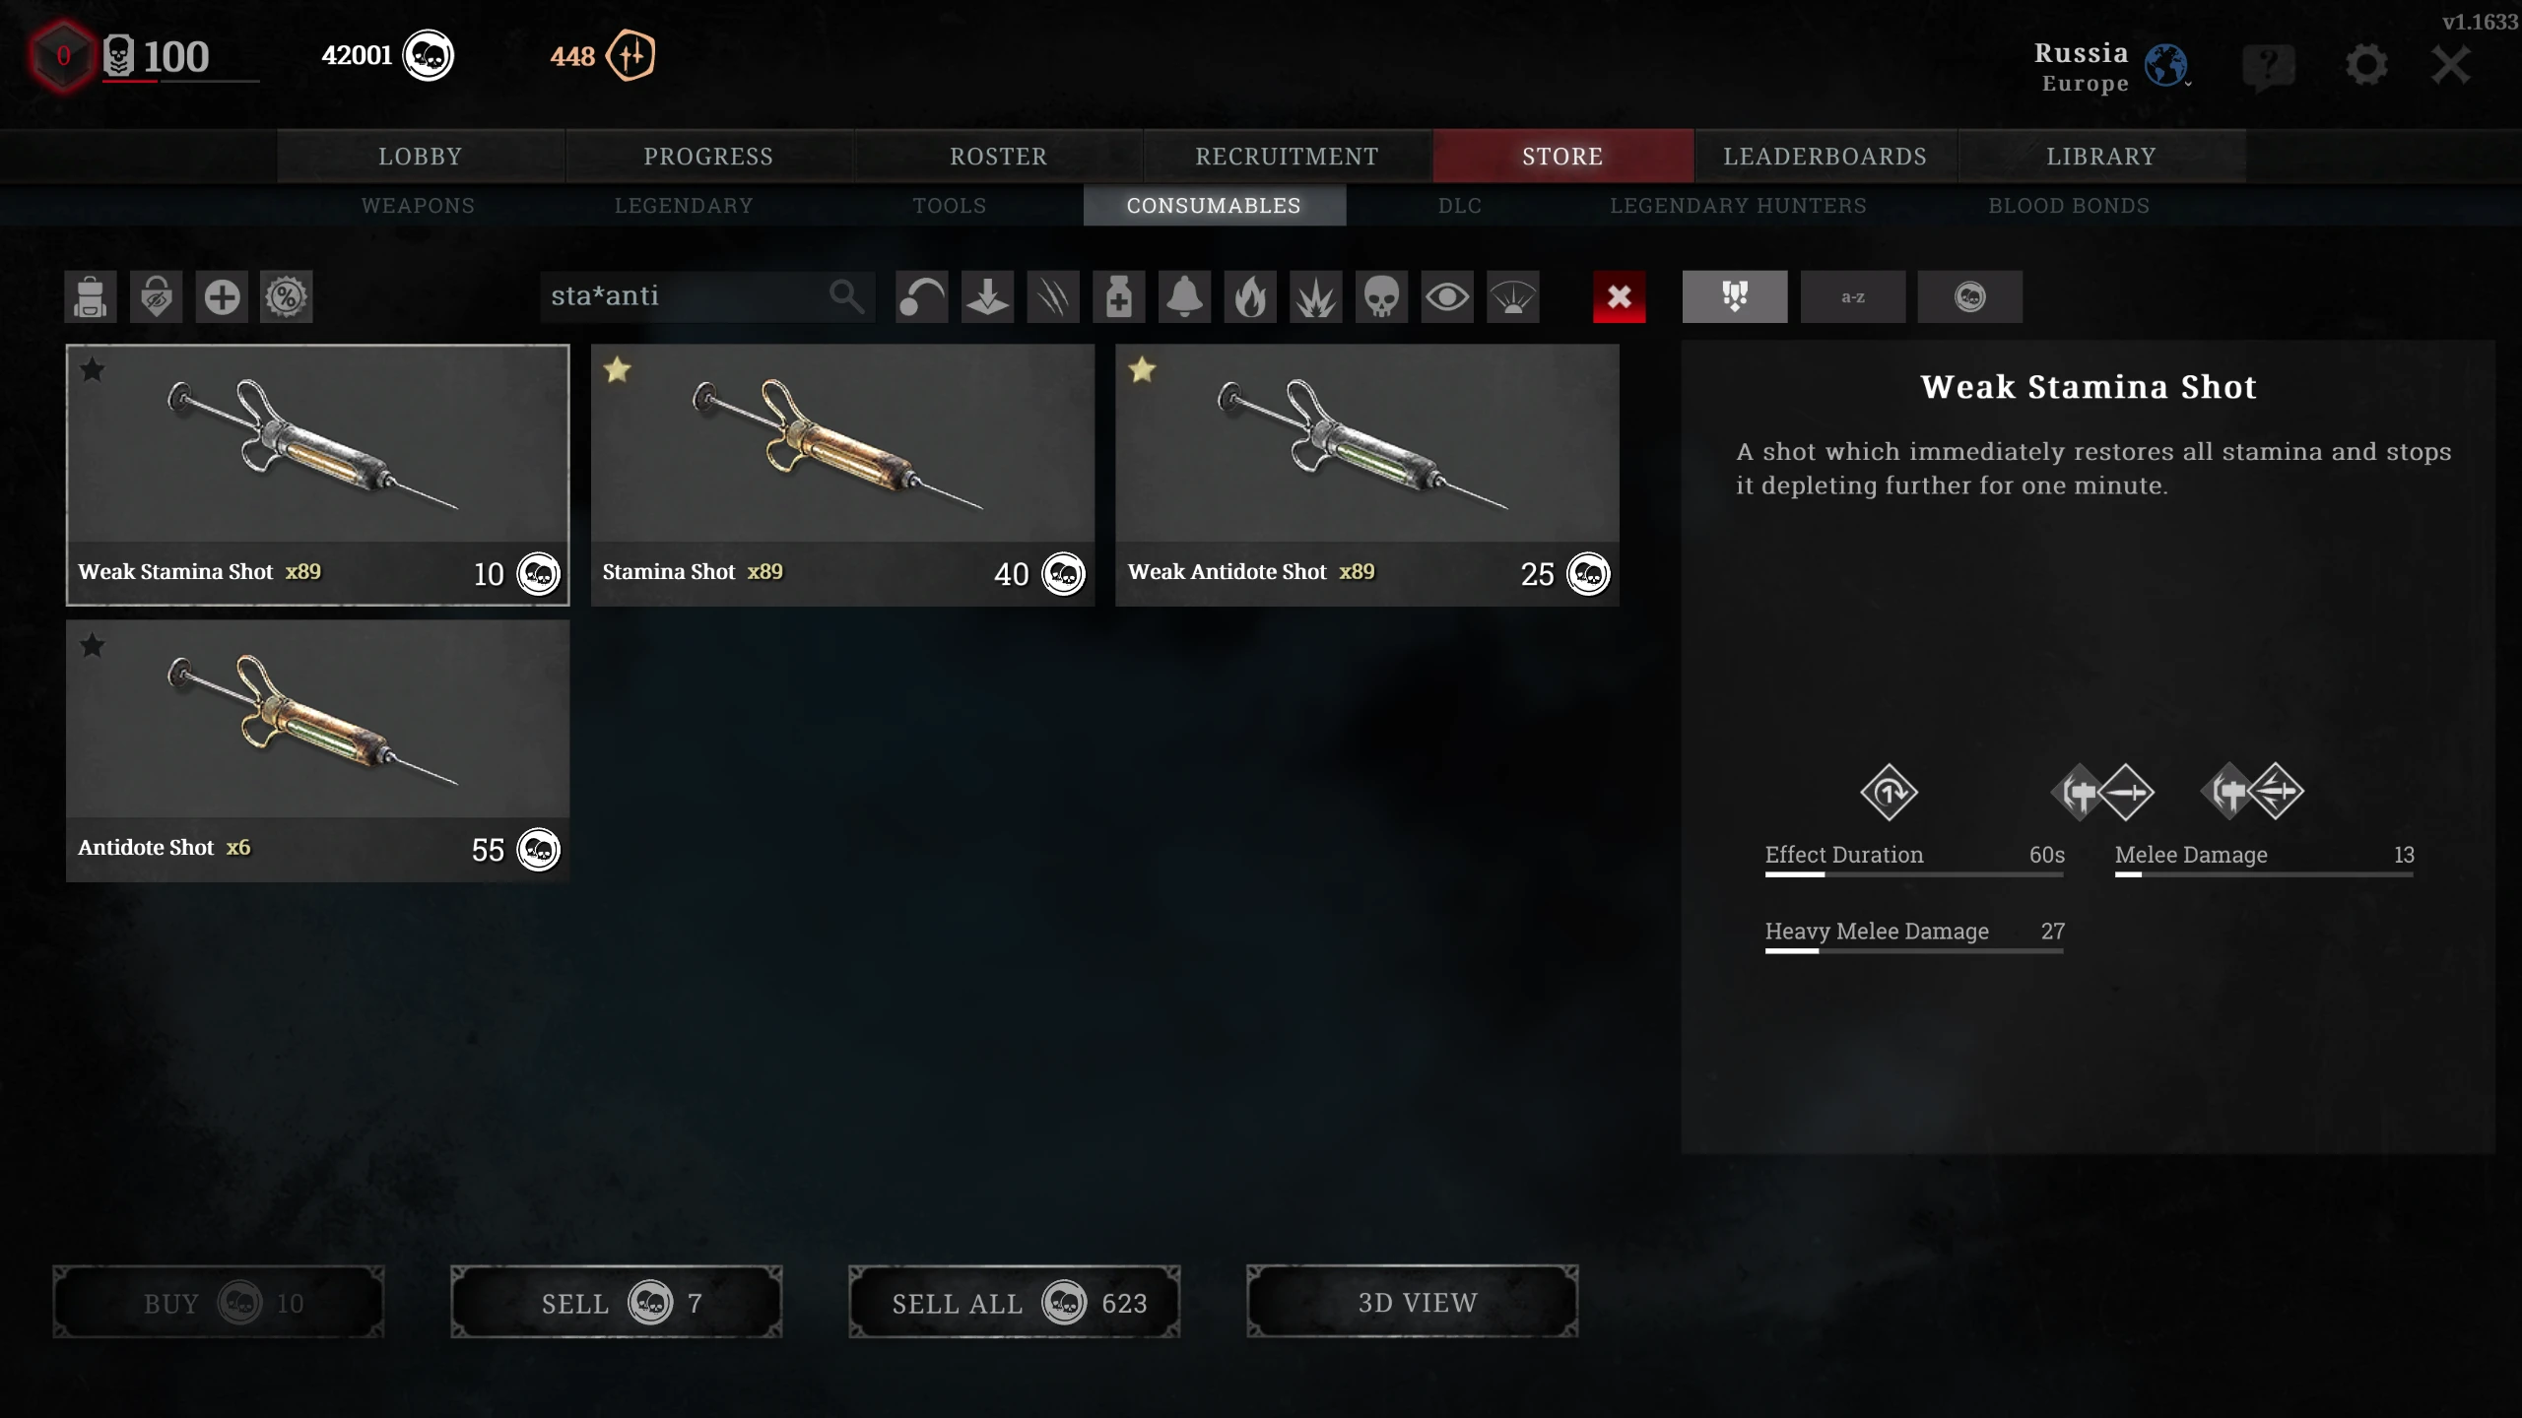Filter by the bell alert icon

click(1184, 296)
